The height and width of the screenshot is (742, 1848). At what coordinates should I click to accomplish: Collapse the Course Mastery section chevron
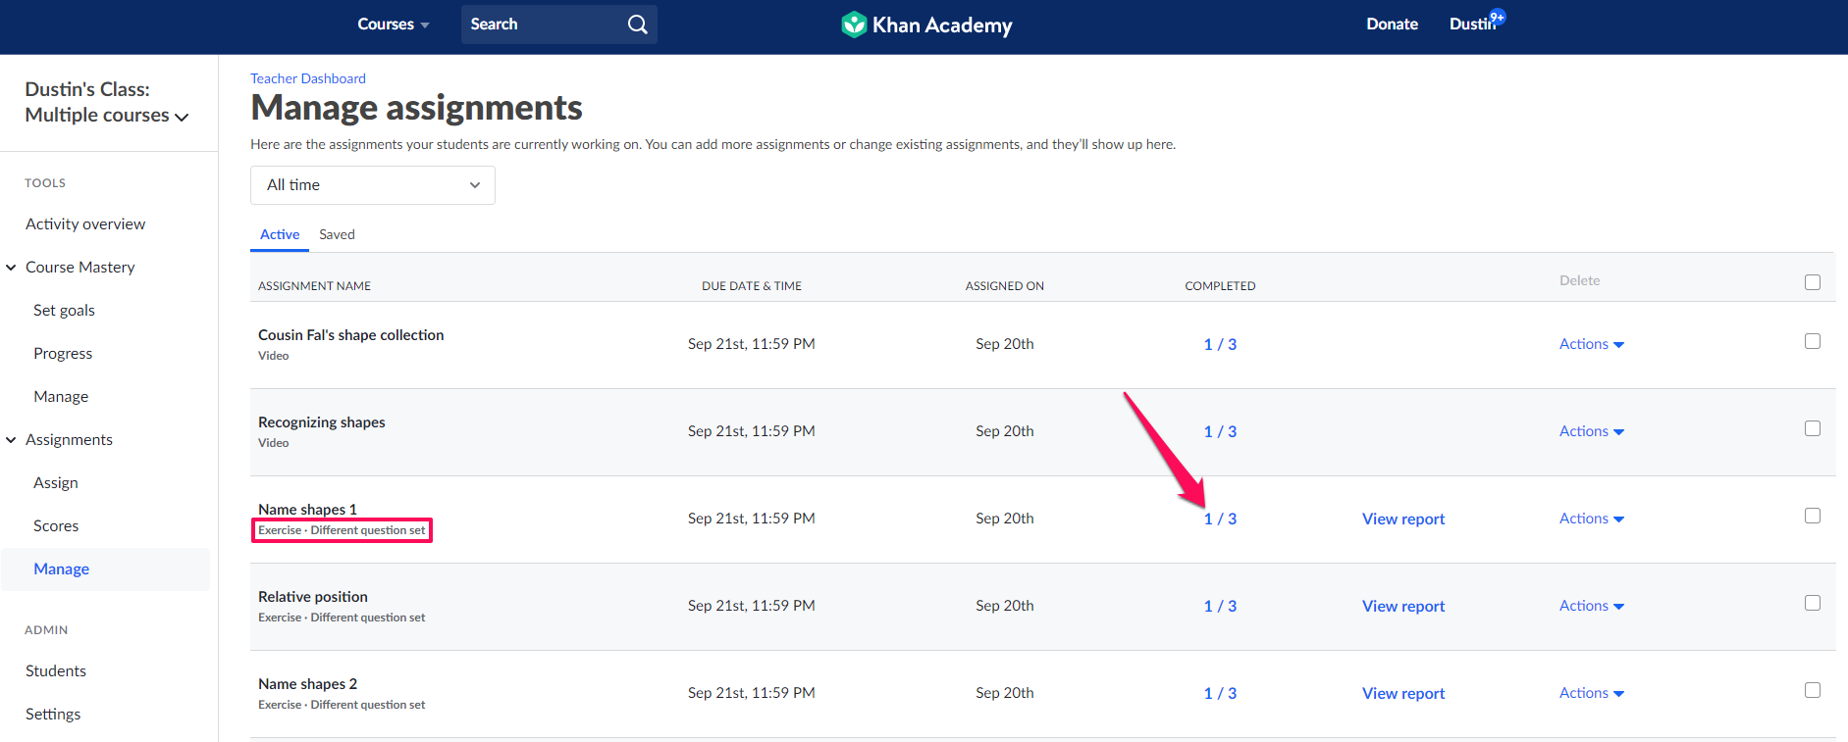[x=12, y=268]
